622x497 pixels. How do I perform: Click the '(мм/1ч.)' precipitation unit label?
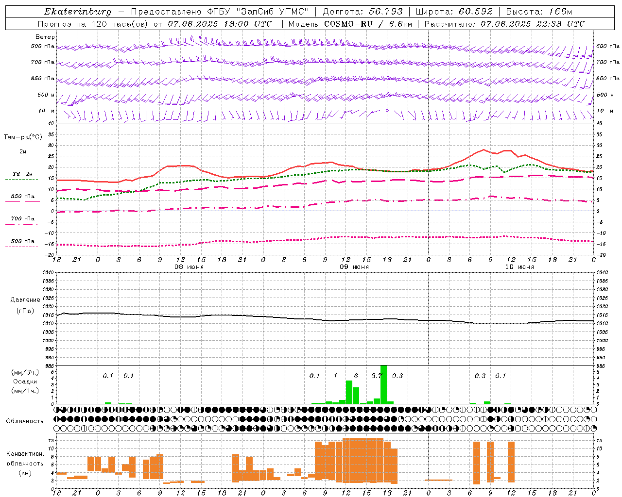click(25, 391)
